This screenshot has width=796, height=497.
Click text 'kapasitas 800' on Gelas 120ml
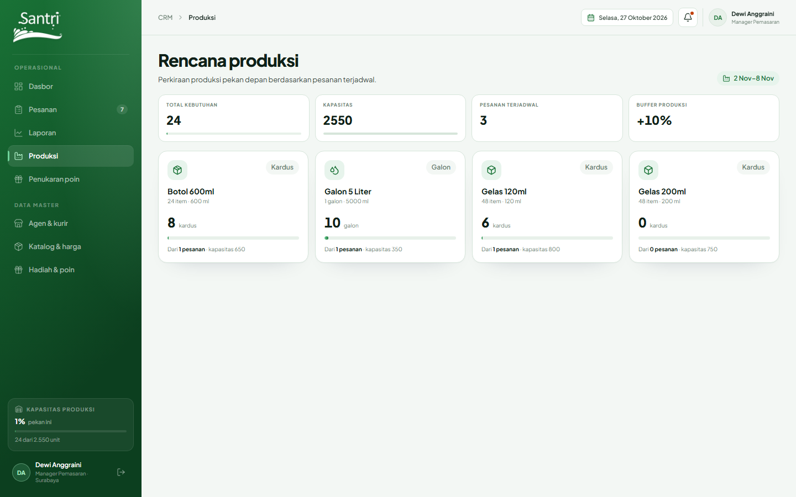[541, 250]
